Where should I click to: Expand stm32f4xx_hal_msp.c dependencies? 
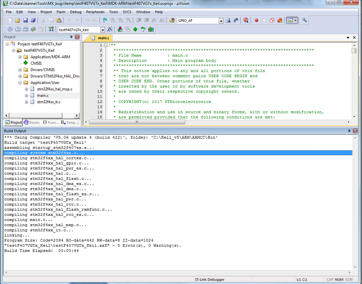tap(26, 89)
